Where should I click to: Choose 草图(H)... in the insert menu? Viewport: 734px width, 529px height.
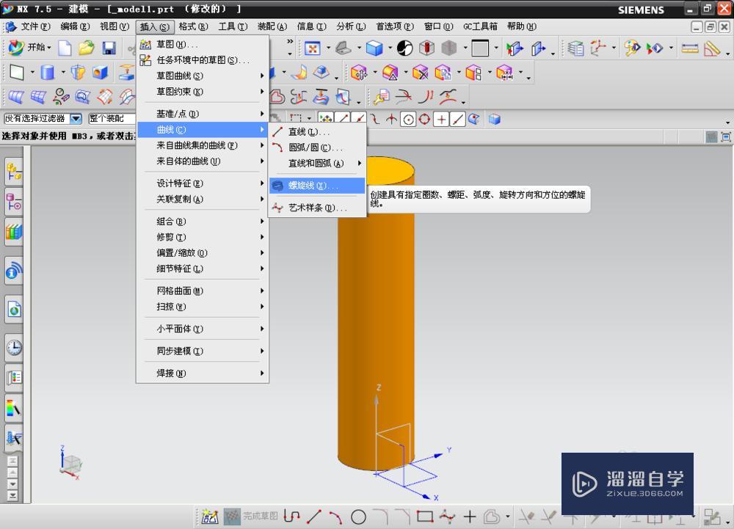203,45
